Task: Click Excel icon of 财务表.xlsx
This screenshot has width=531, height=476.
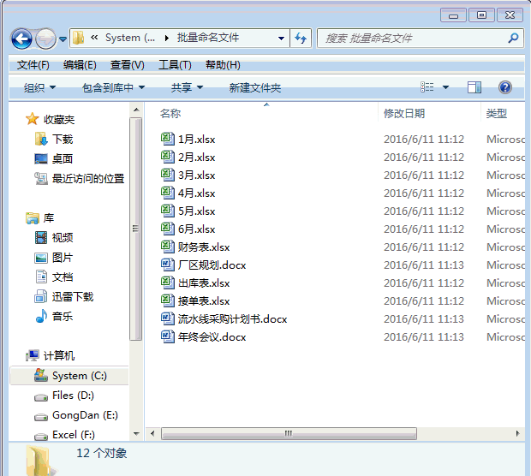Action: [x=167, y=247]
